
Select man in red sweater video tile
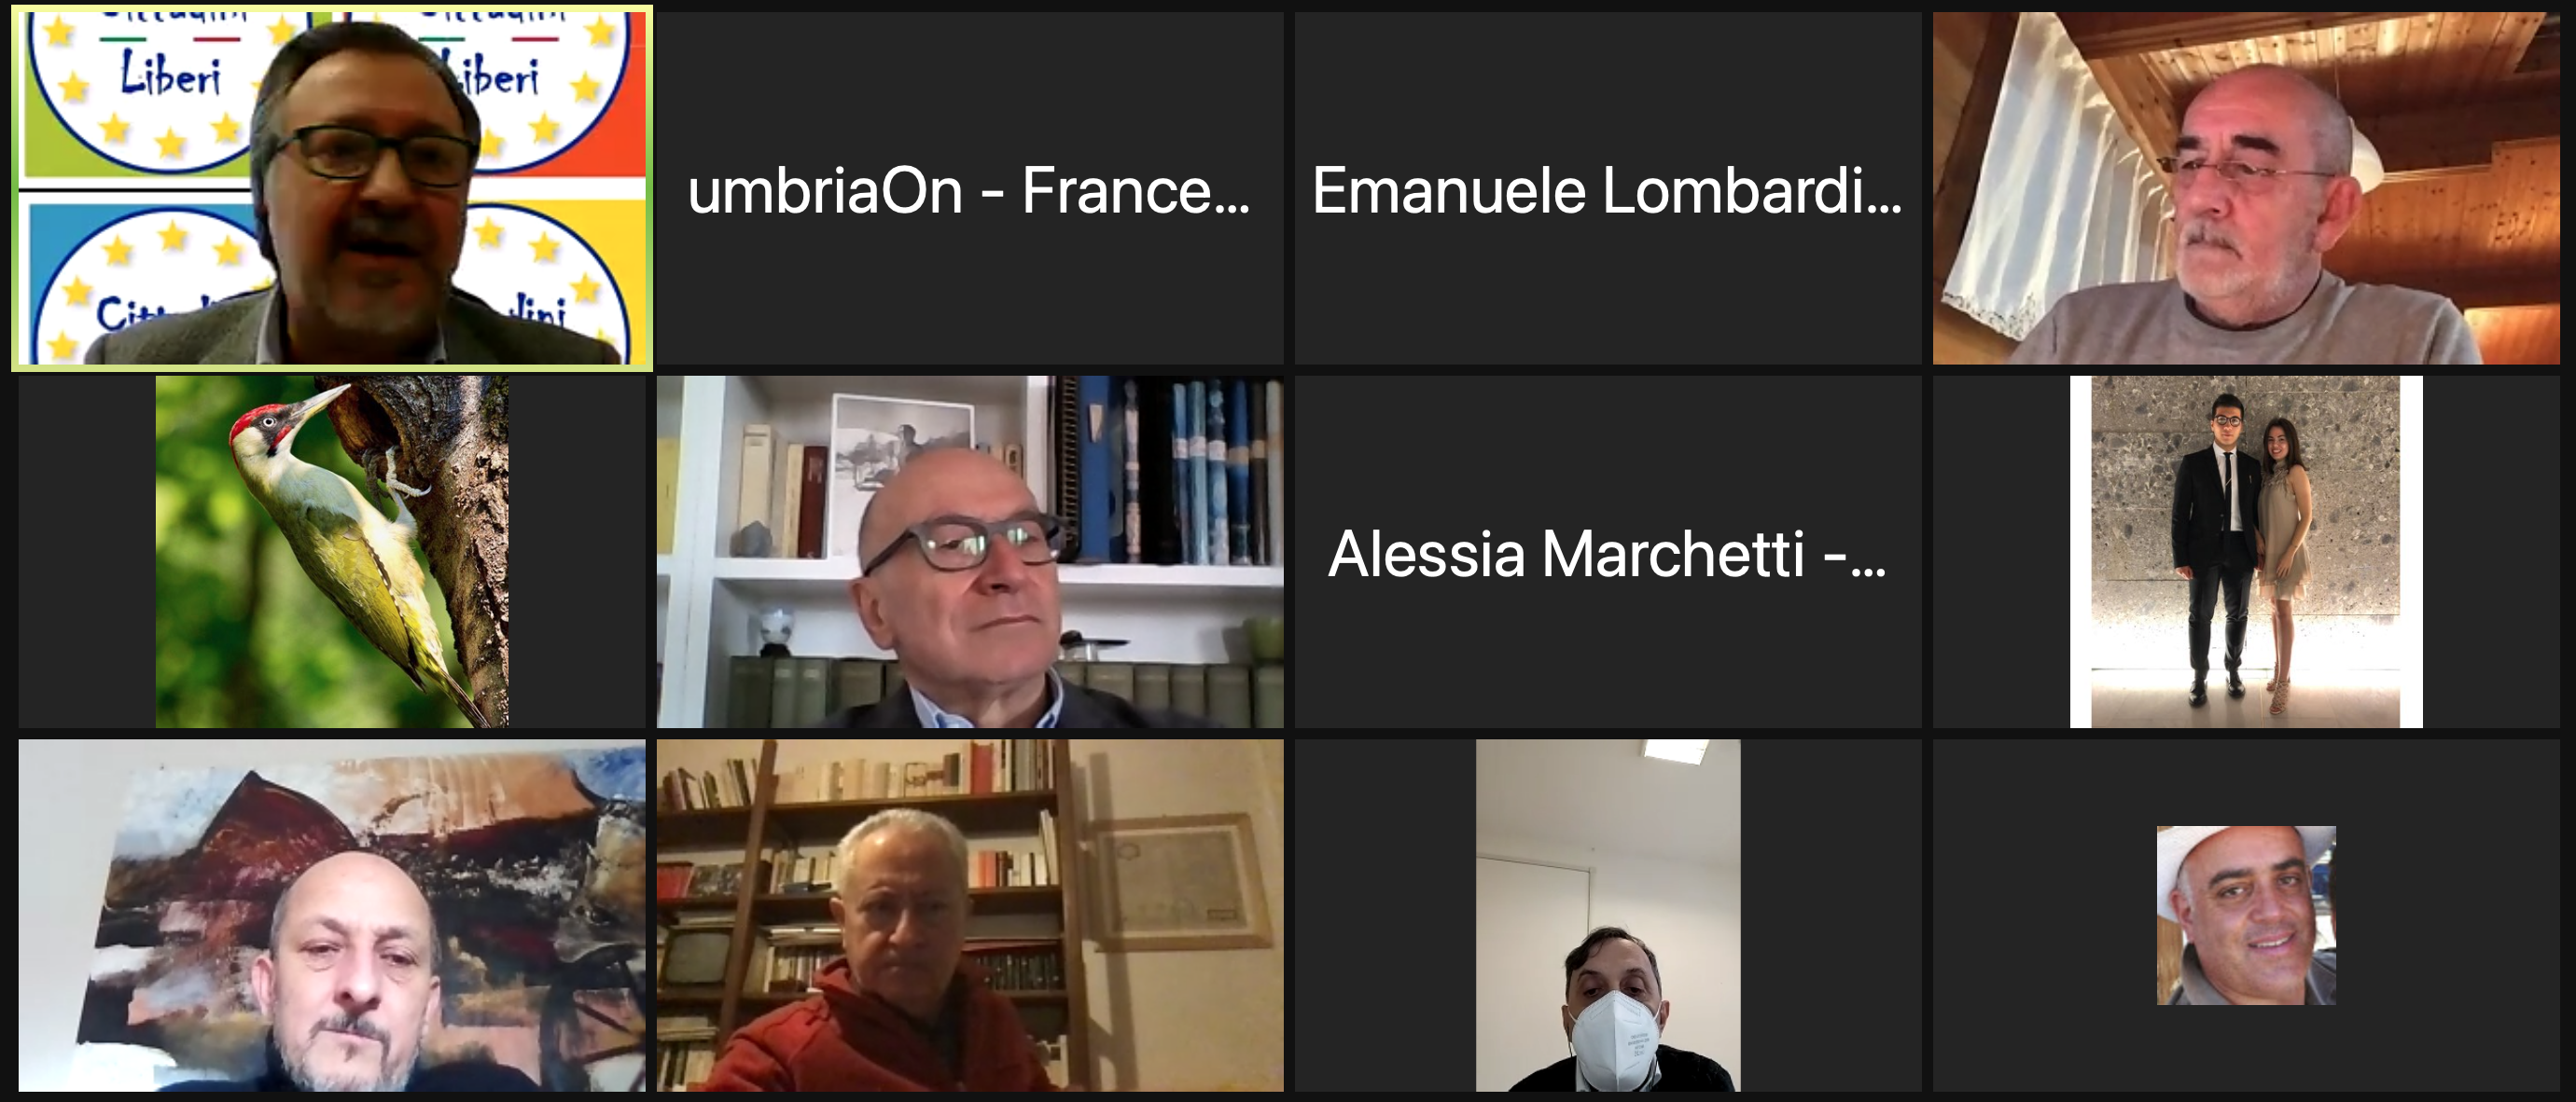[969, 916]
